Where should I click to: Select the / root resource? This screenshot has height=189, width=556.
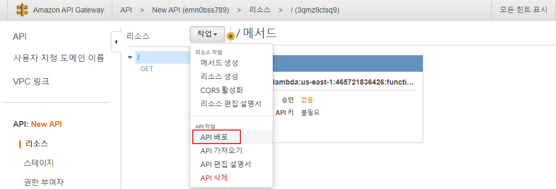coord(163,57)
